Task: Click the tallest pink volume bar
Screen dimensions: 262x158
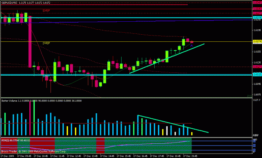Action: (30, 118)
